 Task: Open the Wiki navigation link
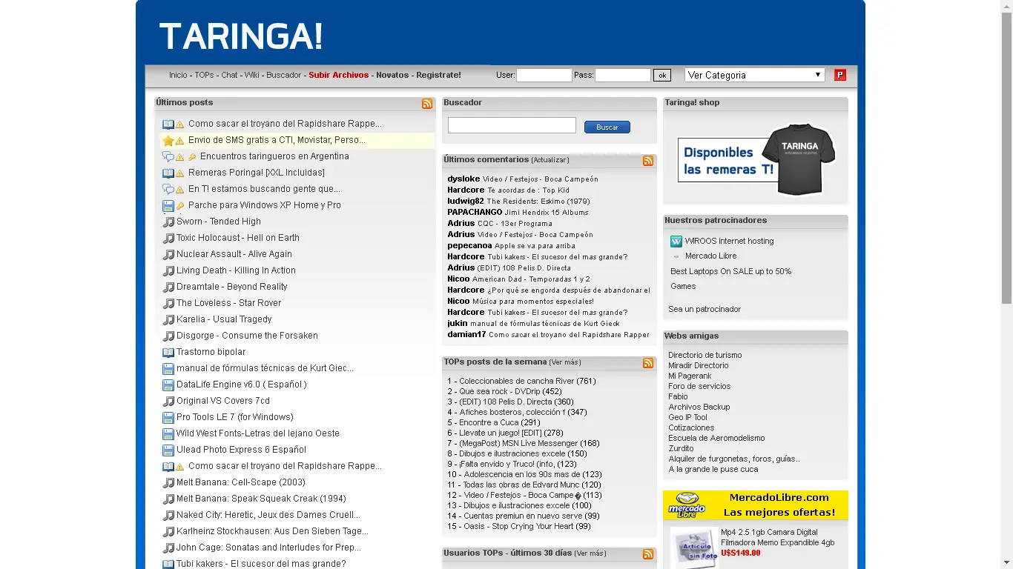(252, 75)
